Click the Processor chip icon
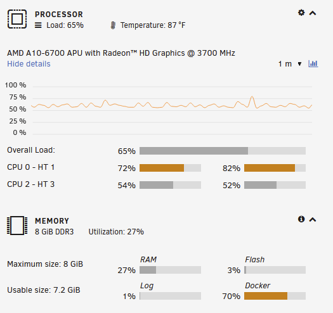The height and width of the screenshot is (313, 333). click(17, 19)
